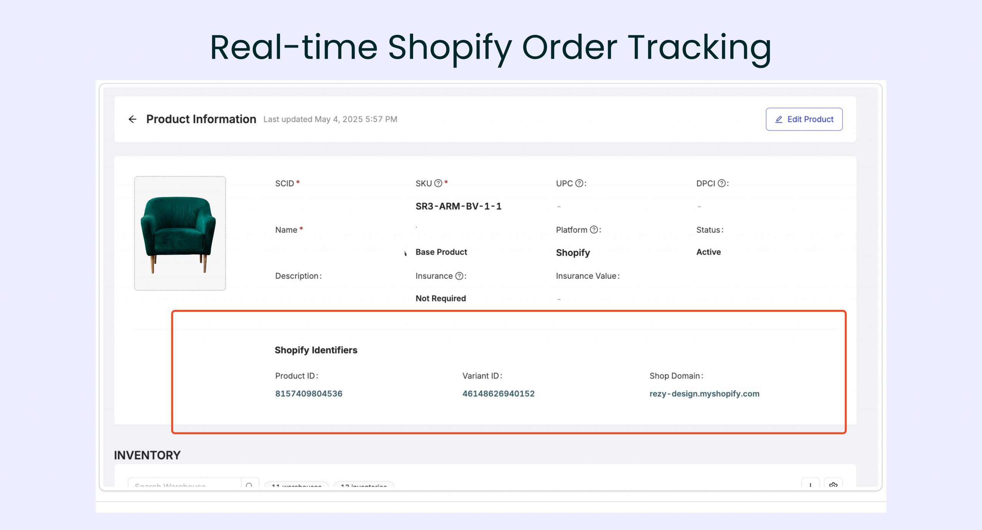Image resolution: width=982 pixels, height=530 pixels.
Task: Select the Insurance value Not Required
Action: [441, 298]
